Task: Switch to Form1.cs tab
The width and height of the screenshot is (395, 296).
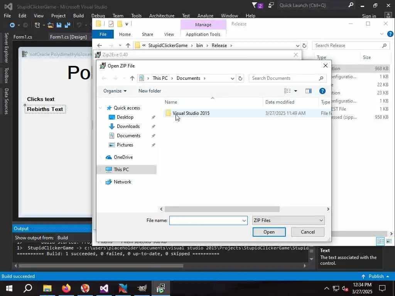Action: pos(23,37)
